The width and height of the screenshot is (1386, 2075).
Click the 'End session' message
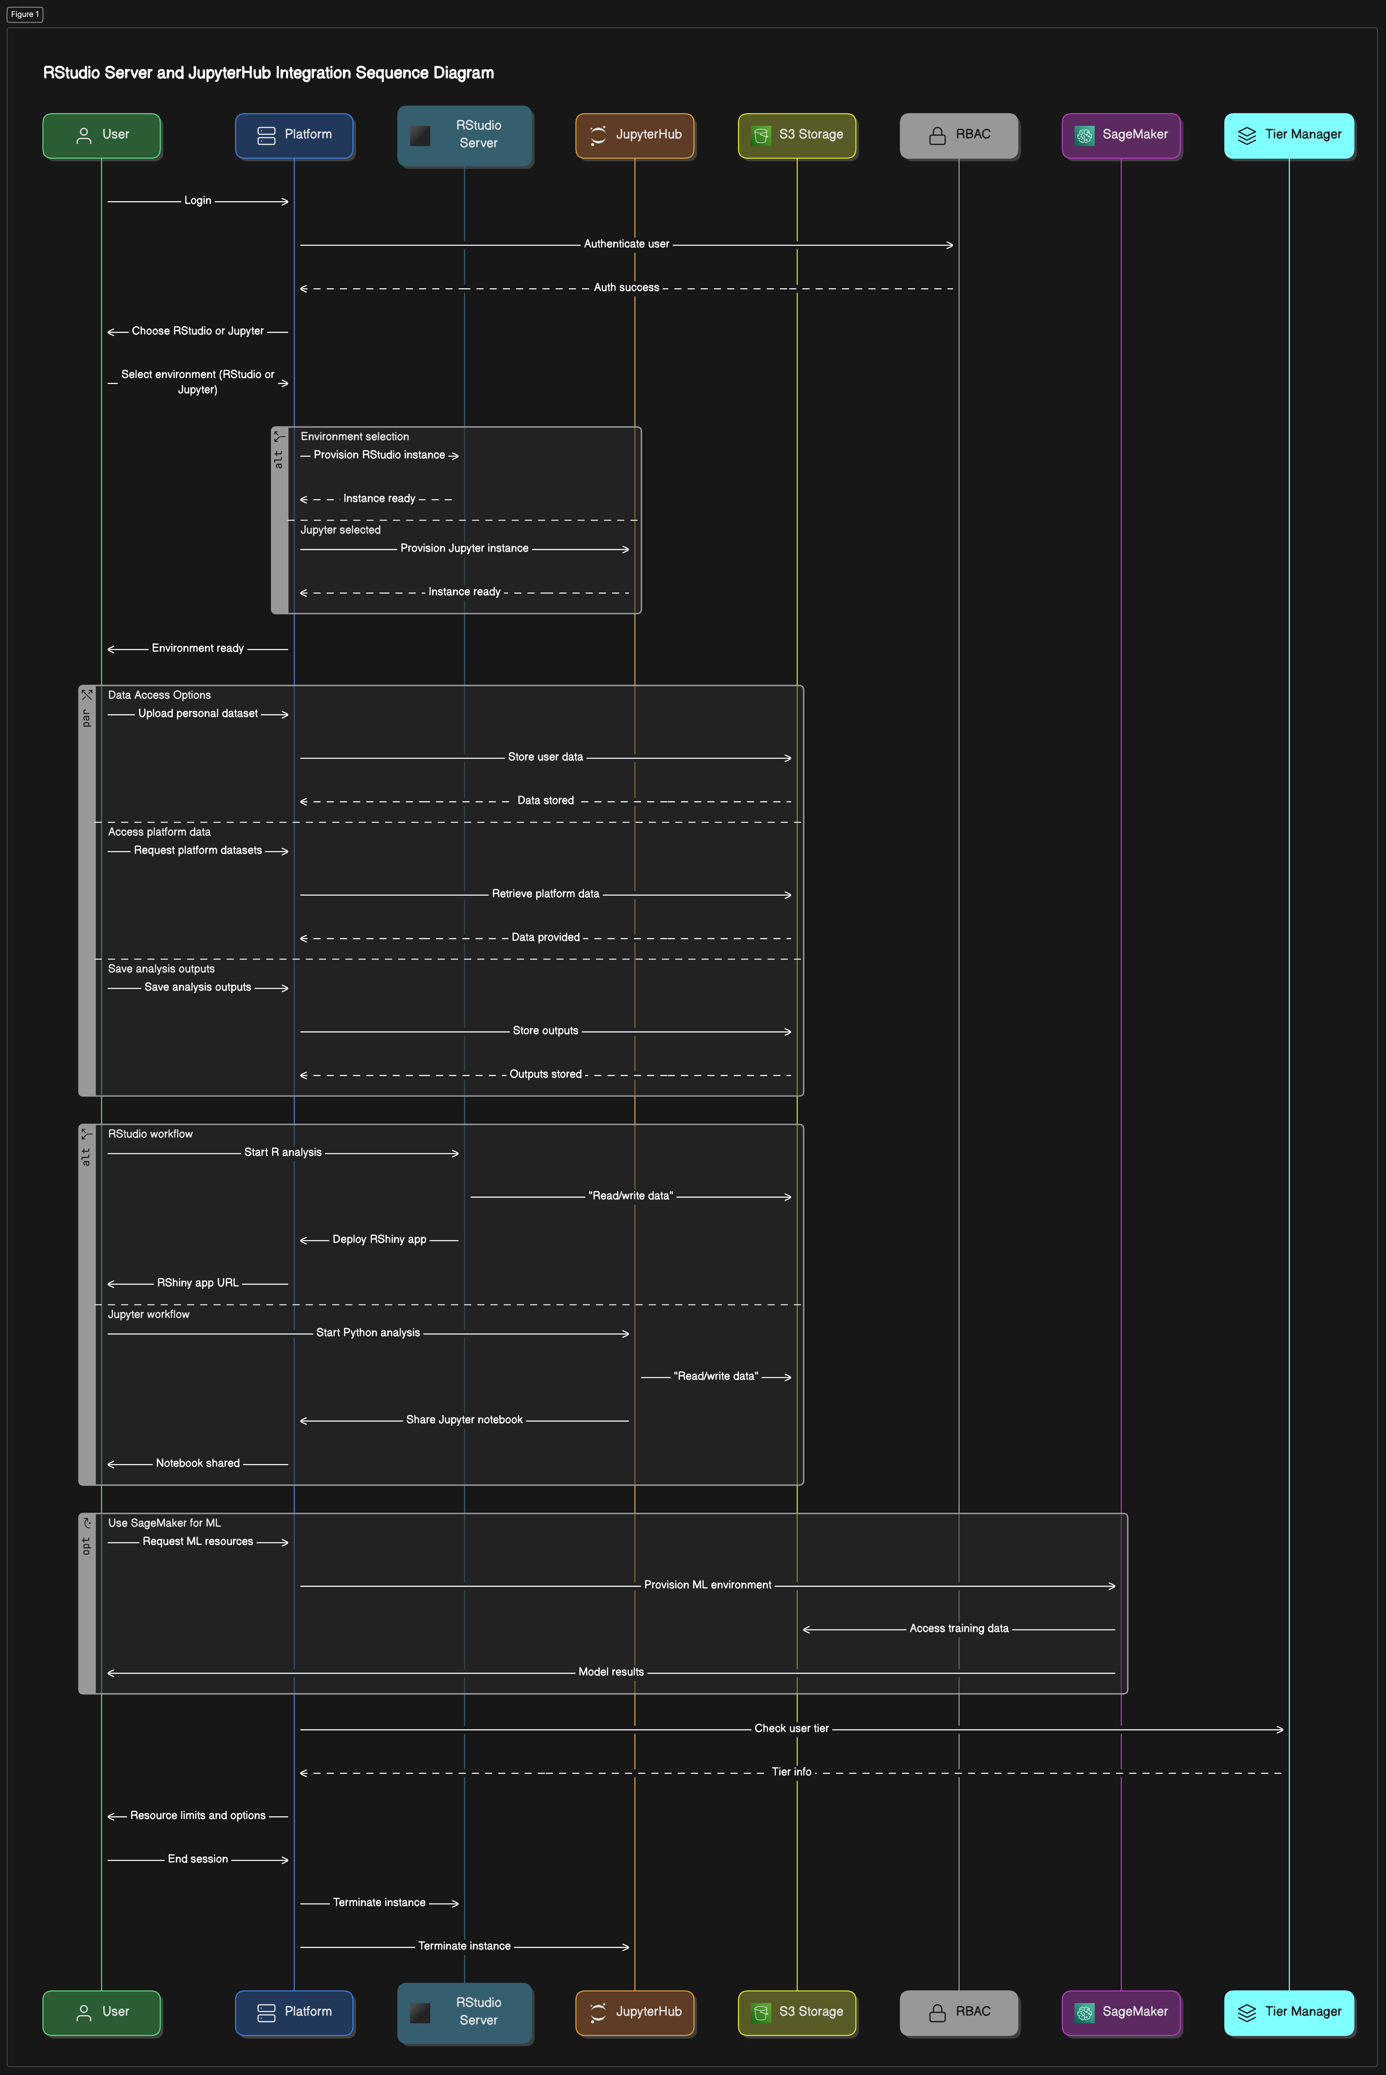[198, 1859]
